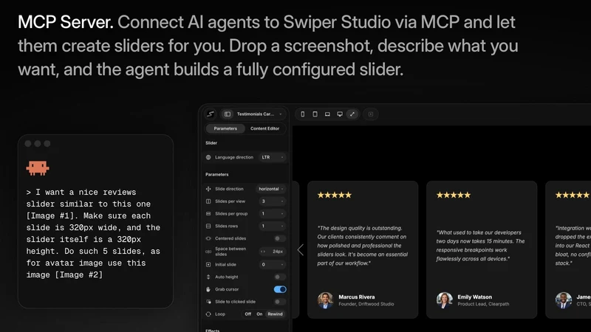This screenshot has height=332, width=591.
Task: Click the star rating on Emily Watson card
Action: [454, 195]
